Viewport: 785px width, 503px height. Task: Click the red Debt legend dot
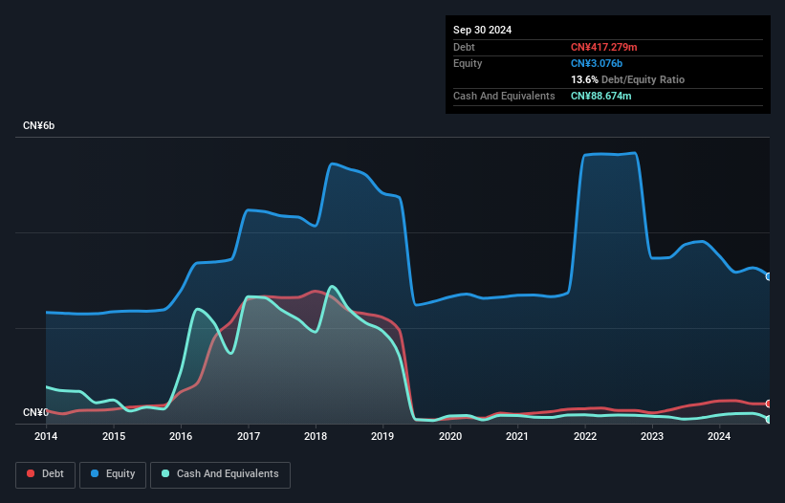click(31, 473)
